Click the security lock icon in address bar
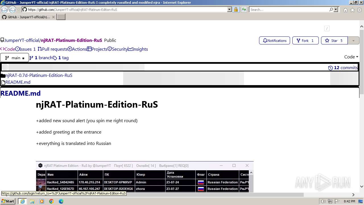Image resolution: width=364 pixels, height=205 pixels. pos(236,9)
